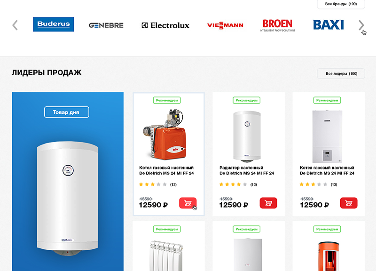Open the white sectional radiator product thumbnail
This screenshot has height=271, width=376.
(x=166, y=255)
